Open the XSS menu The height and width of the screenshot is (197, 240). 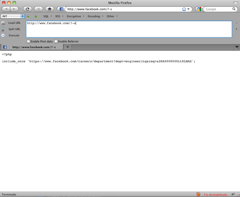(x=59, y=16)
